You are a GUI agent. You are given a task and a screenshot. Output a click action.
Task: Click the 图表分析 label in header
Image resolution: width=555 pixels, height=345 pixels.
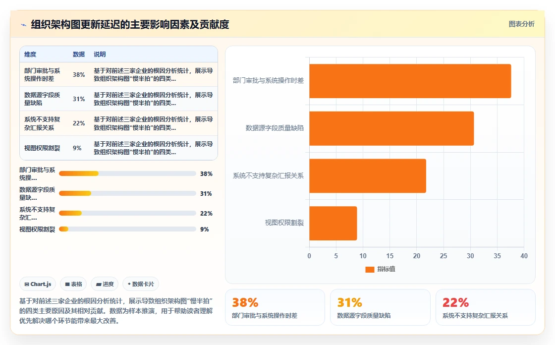tap(521, 24)
